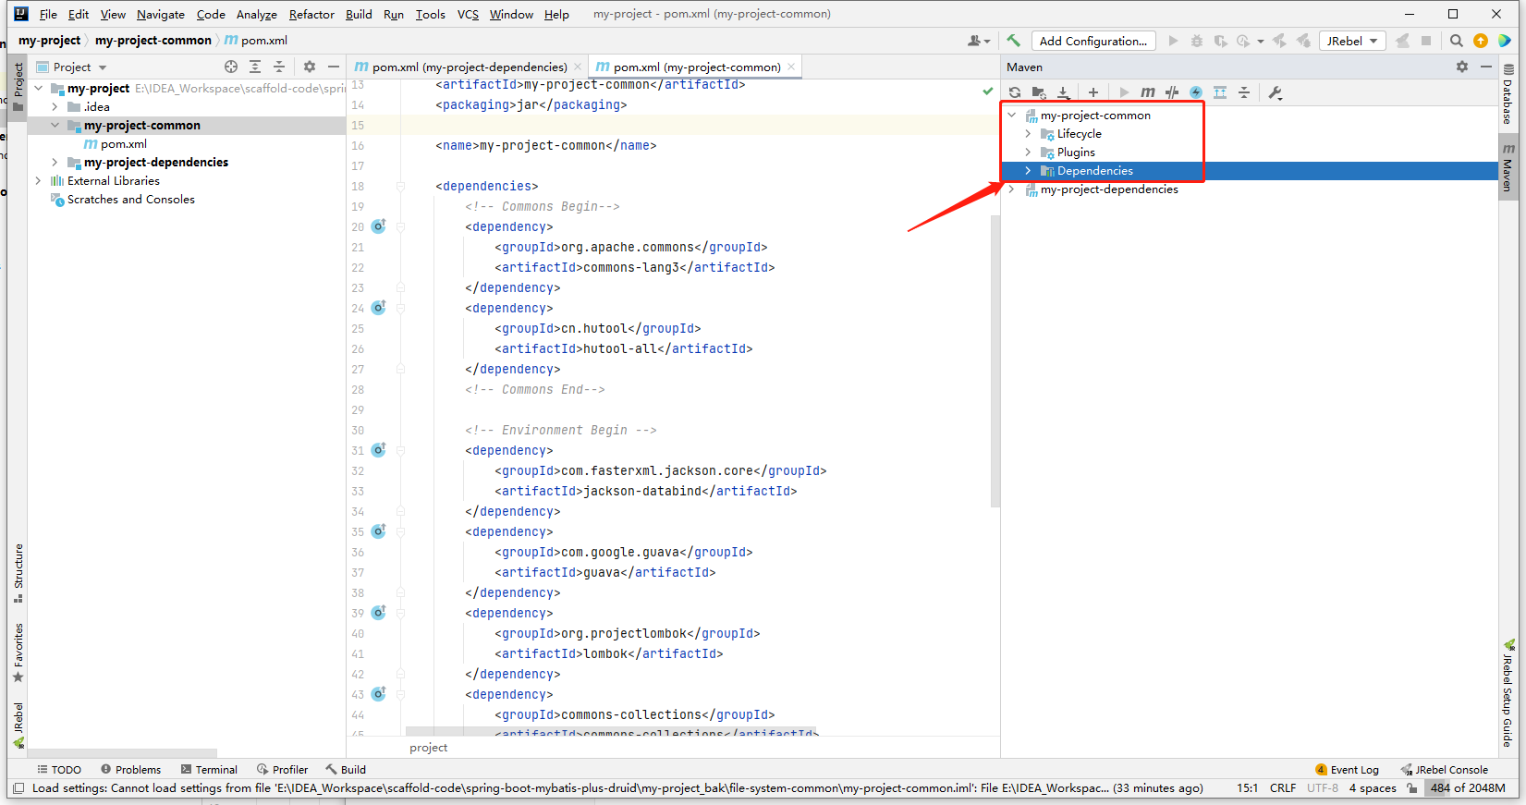Toggle the Maven side tool button
This screenshot has width=1526, height=805.
pyautogui.click(x=1508, y=166)
